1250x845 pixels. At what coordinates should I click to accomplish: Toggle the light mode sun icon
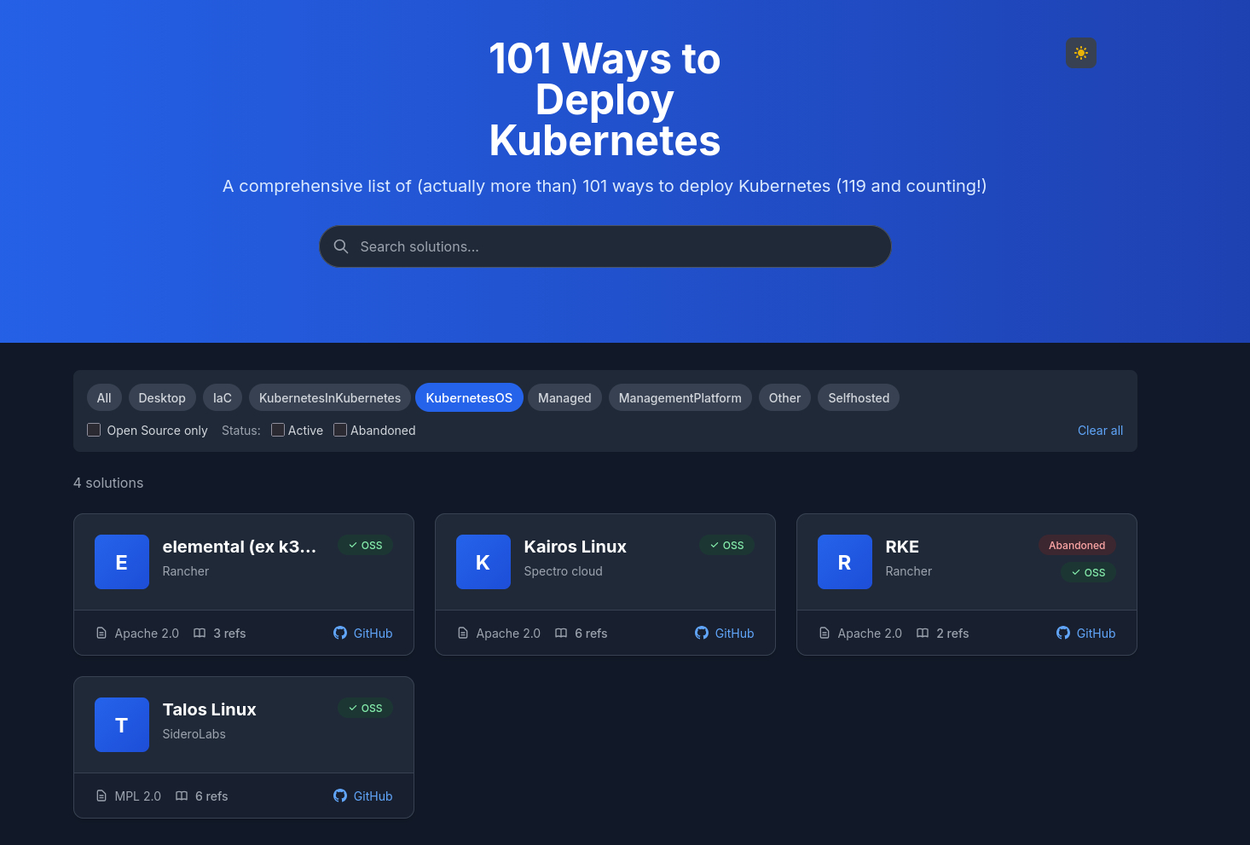[1080, 53]
